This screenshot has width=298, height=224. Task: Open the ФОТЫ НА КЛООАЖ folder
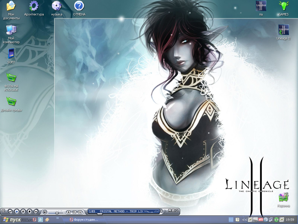[x=11, y=82]
